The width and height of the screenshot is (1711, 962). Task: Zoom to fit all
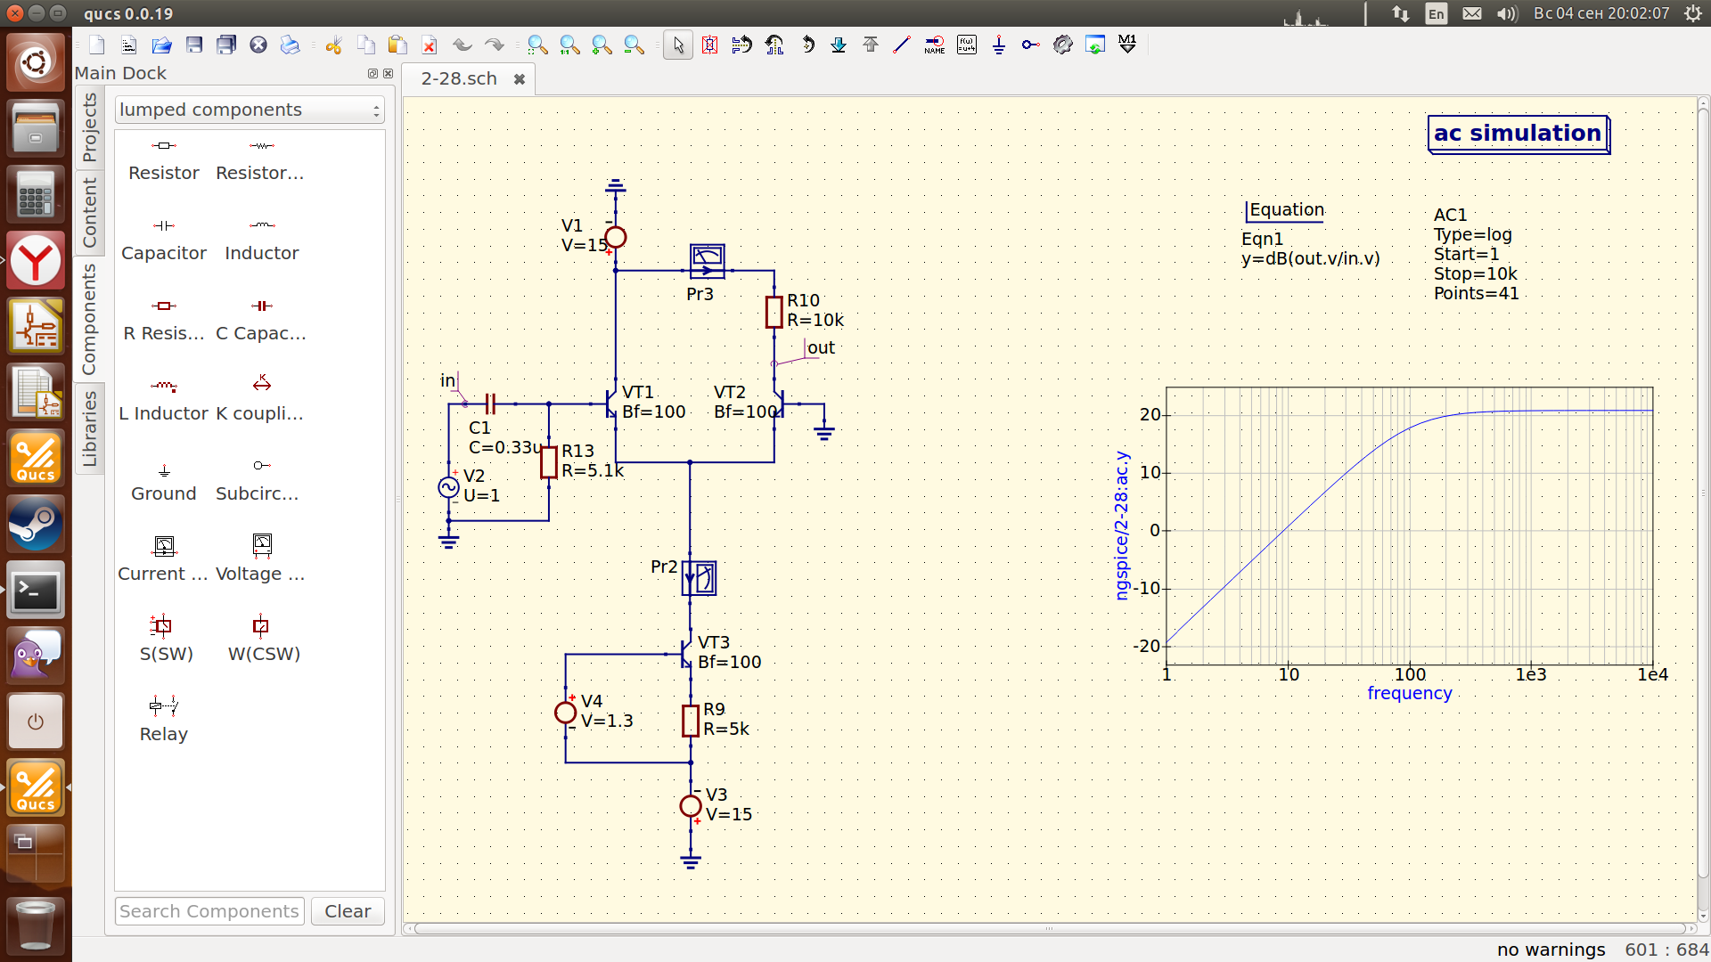coord(537,45)
